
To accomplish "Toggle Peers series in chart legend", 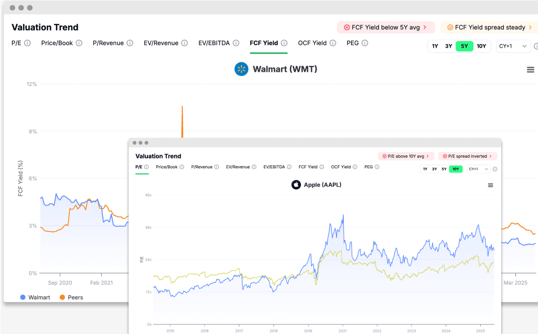I will coord(71,297).
